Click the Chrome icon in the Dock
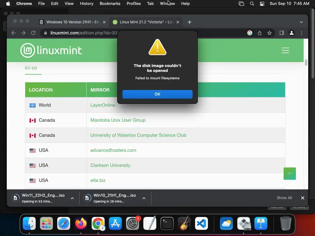 click(98, 223)
